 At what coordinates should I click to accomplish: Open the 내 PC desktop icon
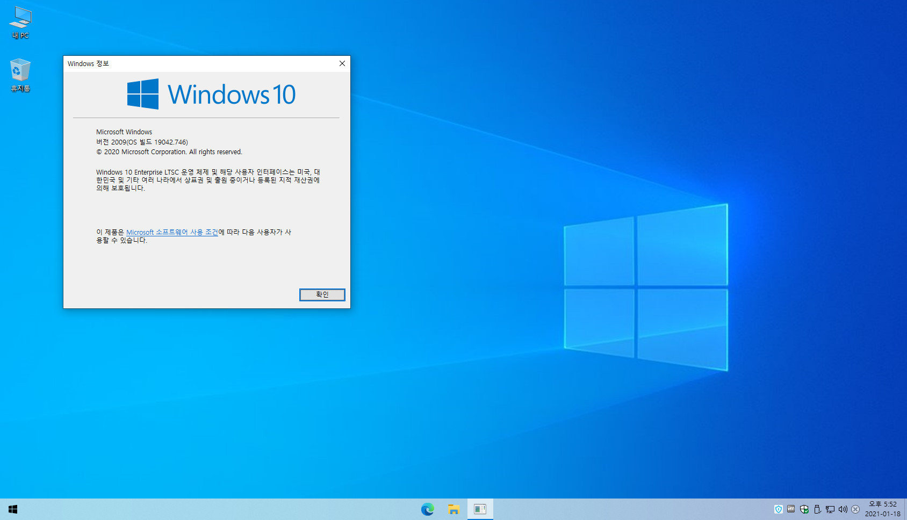[20, 23]
